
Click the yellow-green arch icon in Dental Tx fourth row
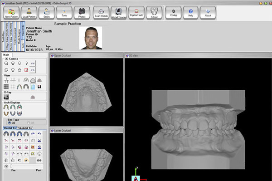(33, 154)
